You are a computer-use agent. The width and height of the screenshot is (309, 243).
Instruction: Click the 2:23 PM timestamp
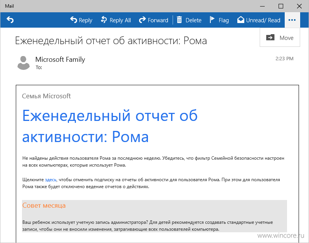284,58
